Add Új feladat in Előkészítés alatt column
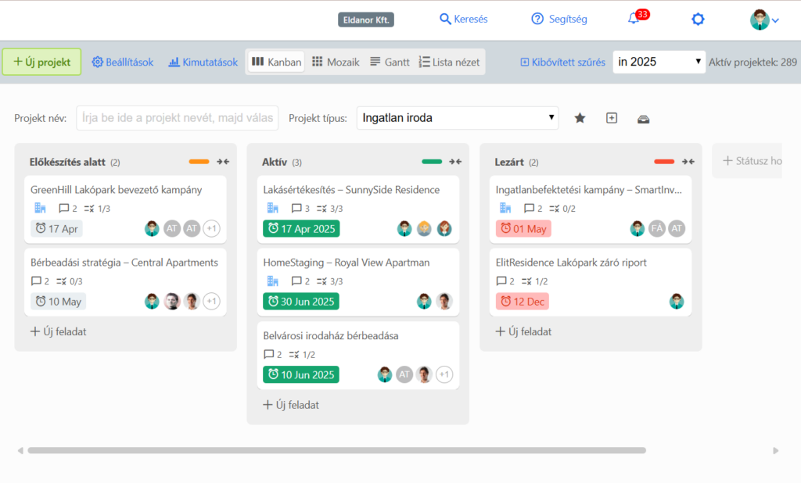 click(58, 331)
